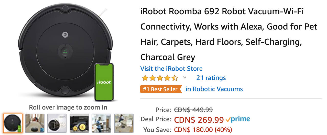
Task: Select the man in kitchen thumbnail
Action: point(101,123)
